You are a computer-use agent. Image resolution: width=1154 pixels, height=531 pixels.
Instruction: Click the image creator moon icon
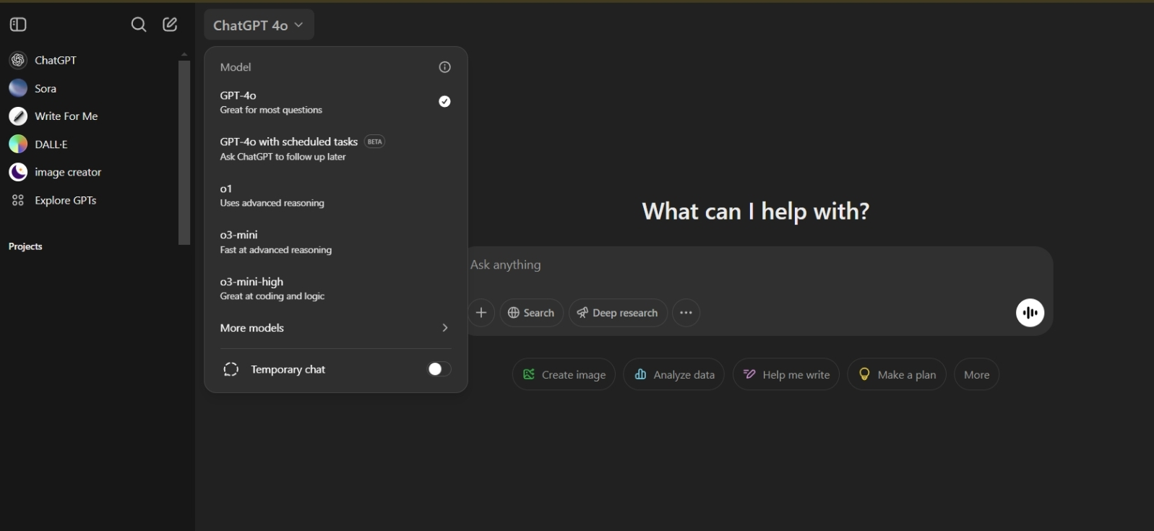click(18, 172)
